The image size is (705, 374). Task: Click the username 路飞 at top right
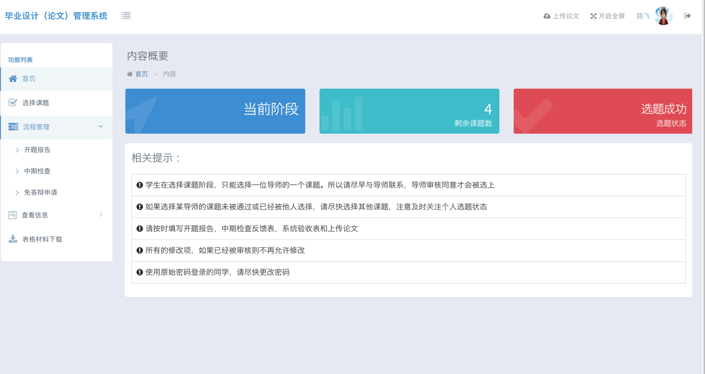tap(642, 16)
